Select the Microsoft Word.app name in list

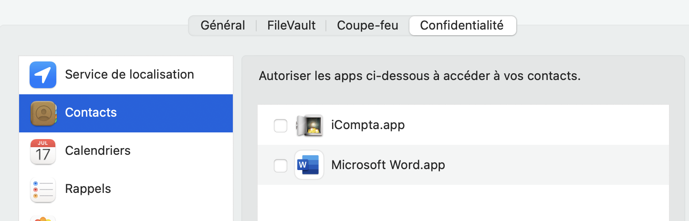point(388,165)
